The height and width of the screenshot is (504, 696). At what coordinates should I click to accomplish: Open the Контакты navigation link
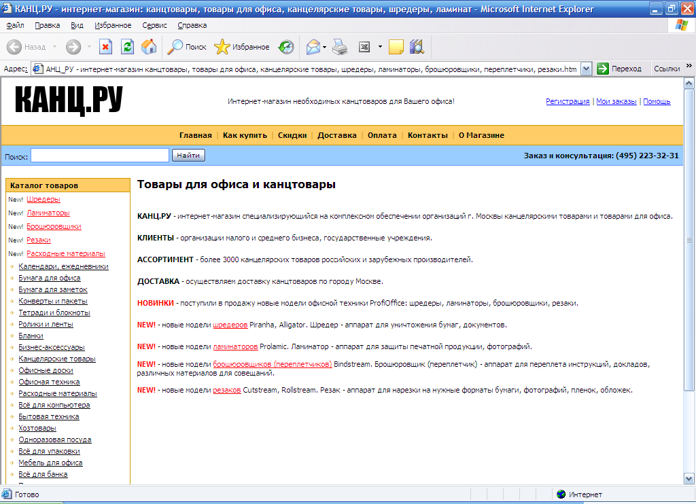pos(428,135)
